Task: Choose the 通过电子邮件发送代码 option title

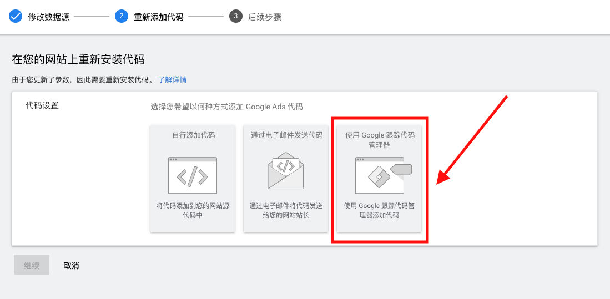Action: point(286,135)
